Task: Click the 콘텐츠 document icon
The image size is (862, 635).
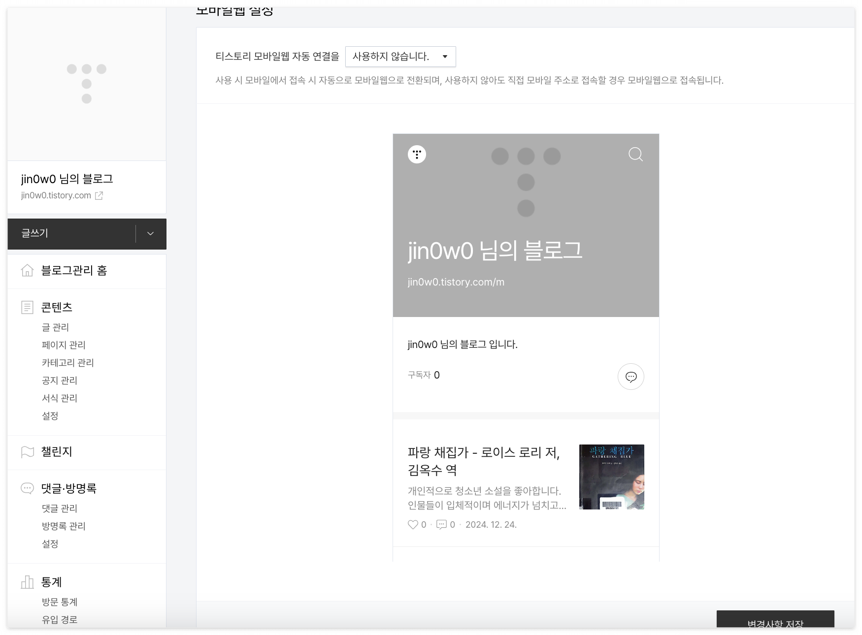Action: point(27,307)
